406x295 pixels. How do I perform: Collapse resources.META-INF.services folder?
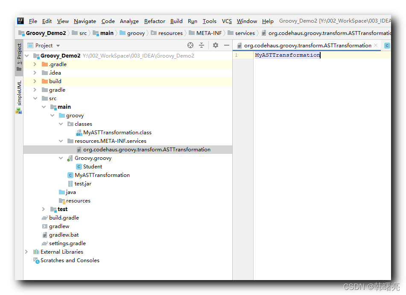(x=61, y=141)
